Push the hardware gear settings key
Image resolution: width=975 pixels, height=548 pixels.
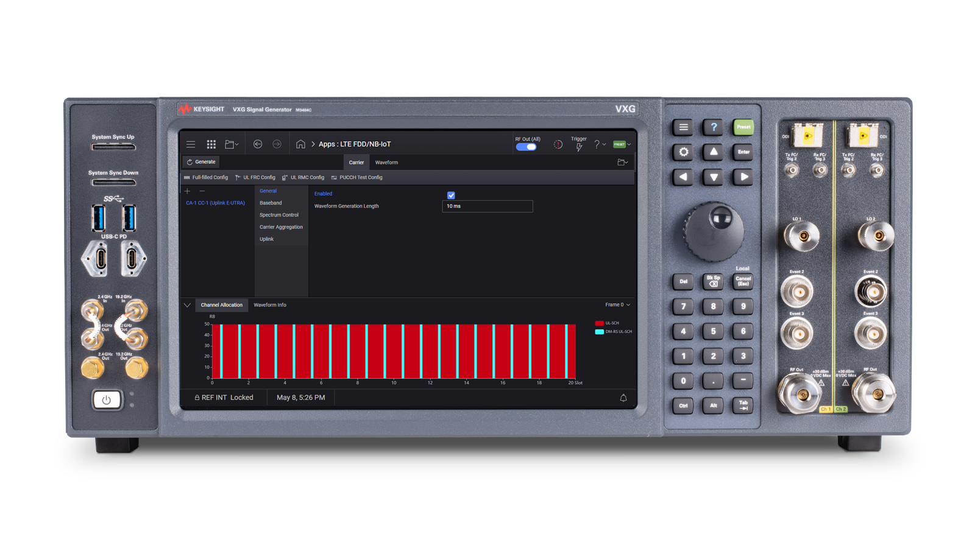683,152
